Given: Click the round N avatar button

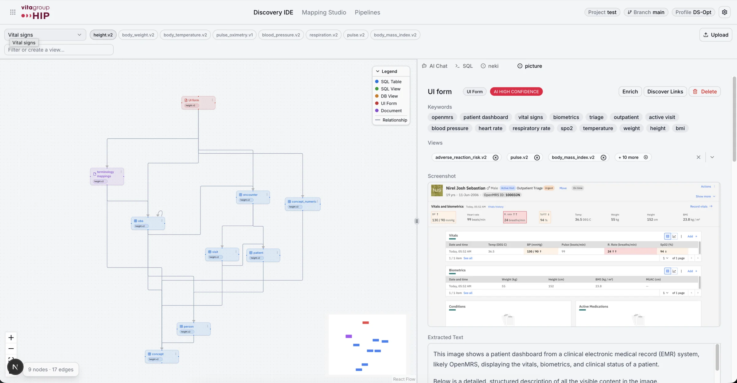Looking at the screenshot, I should 15,367.
